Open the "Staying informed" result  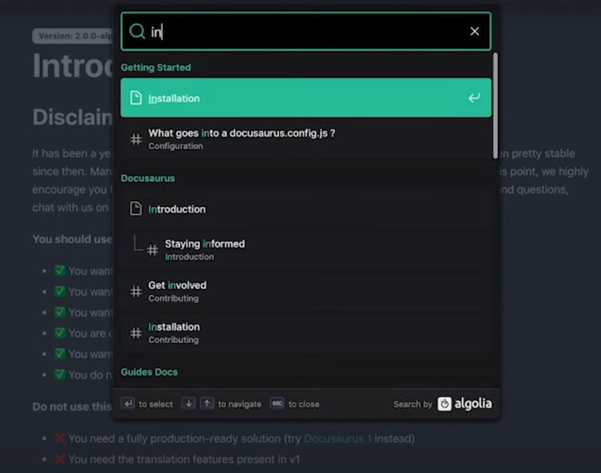[x=305, y=250]
